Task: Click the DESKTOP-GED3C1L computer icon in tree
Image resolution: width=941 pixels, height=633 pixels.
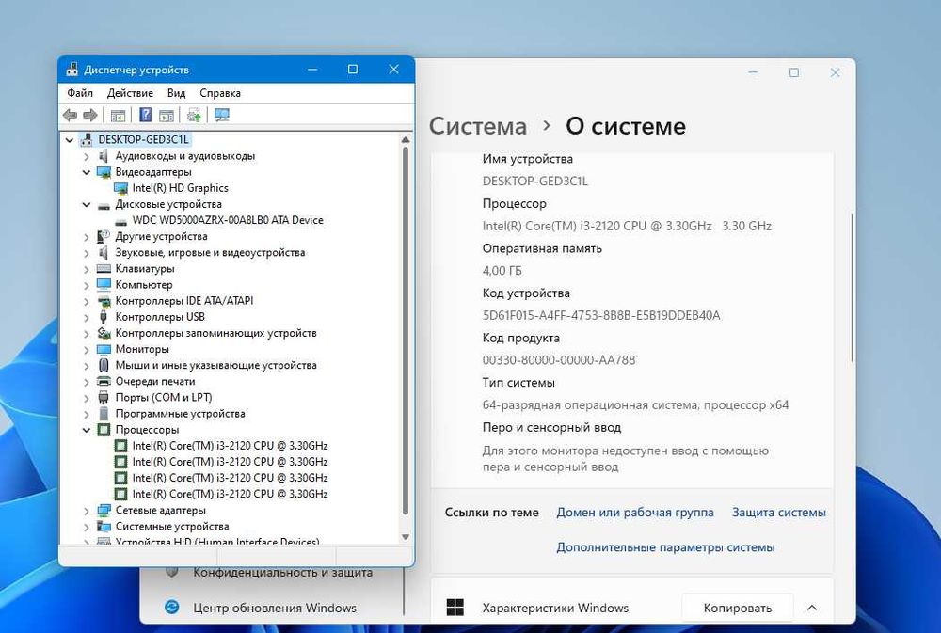Action: [87, 140]
